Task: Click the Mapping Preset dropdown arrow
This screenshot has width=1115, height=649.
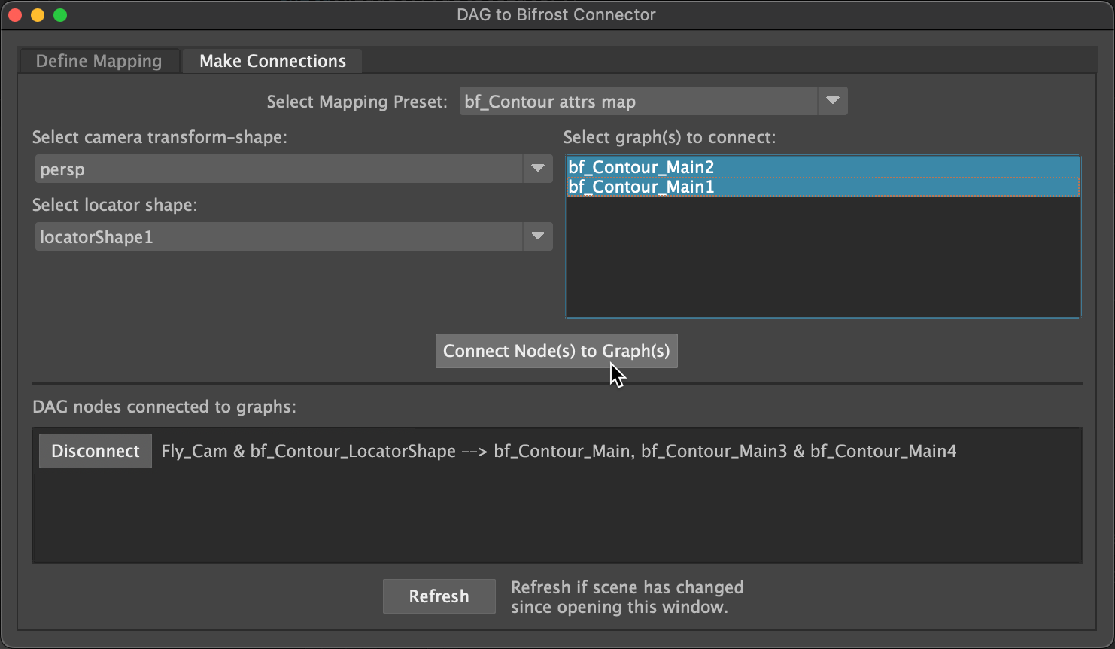Action: (x=832, y=101)
